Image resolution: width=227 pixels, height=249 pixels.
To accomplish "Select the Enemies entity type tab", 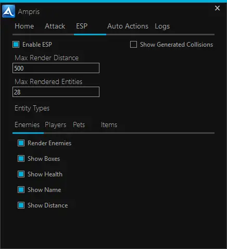I will coord(27,125).
